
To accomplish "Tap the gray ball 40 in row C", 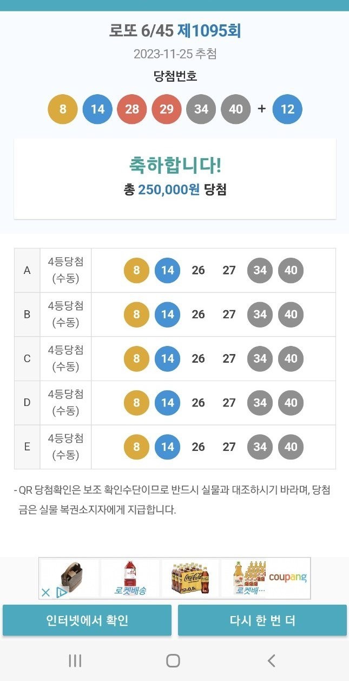I will pyautogui.click(x=291, y=358).
